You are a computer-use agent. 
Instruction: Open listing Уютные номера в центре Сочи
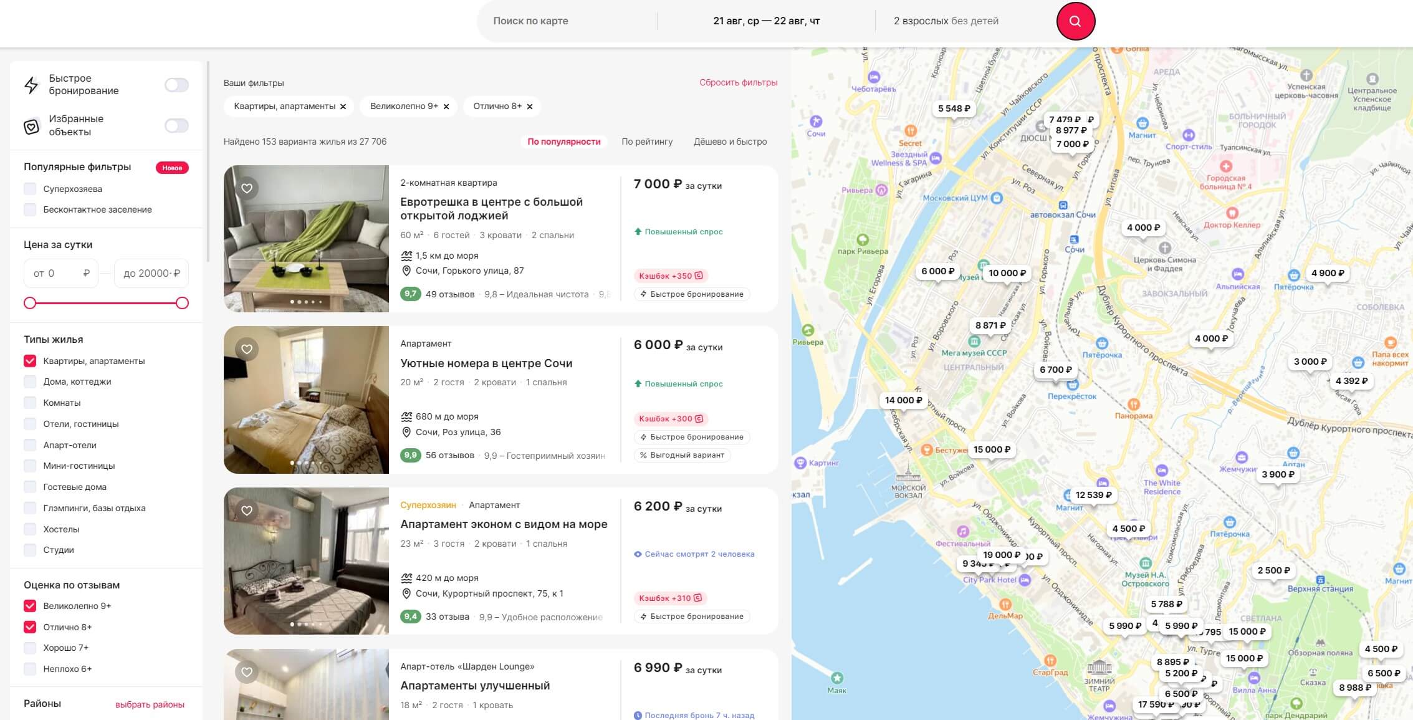(x=486, y=363)
